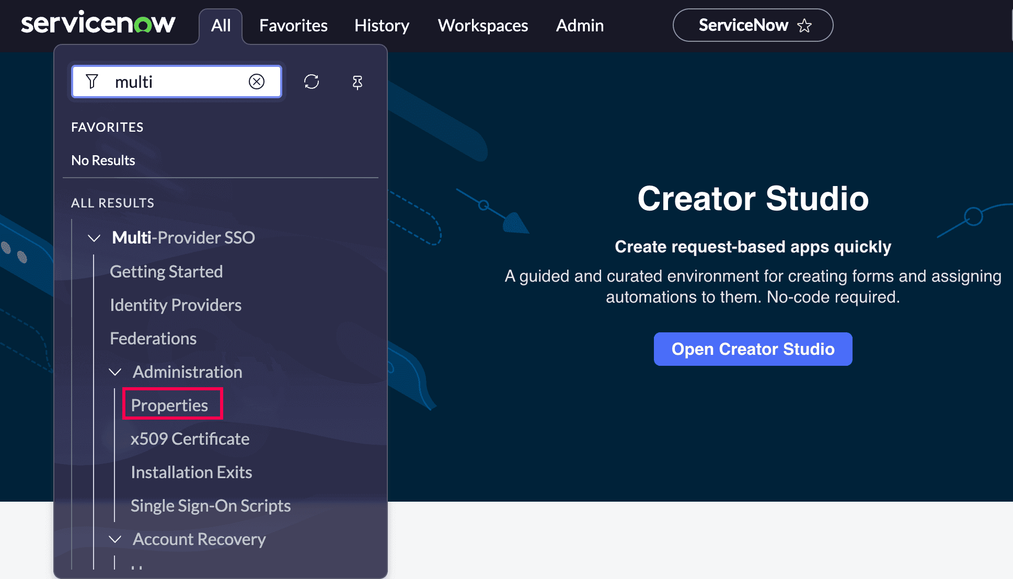Open Properties under Administration

point(169,406)
